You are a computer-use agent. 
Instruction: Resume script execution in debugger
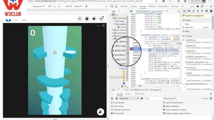pos(184,11)
